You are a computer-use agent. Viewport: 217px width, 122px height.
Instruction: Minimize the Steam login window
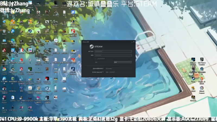click(132, 42)
